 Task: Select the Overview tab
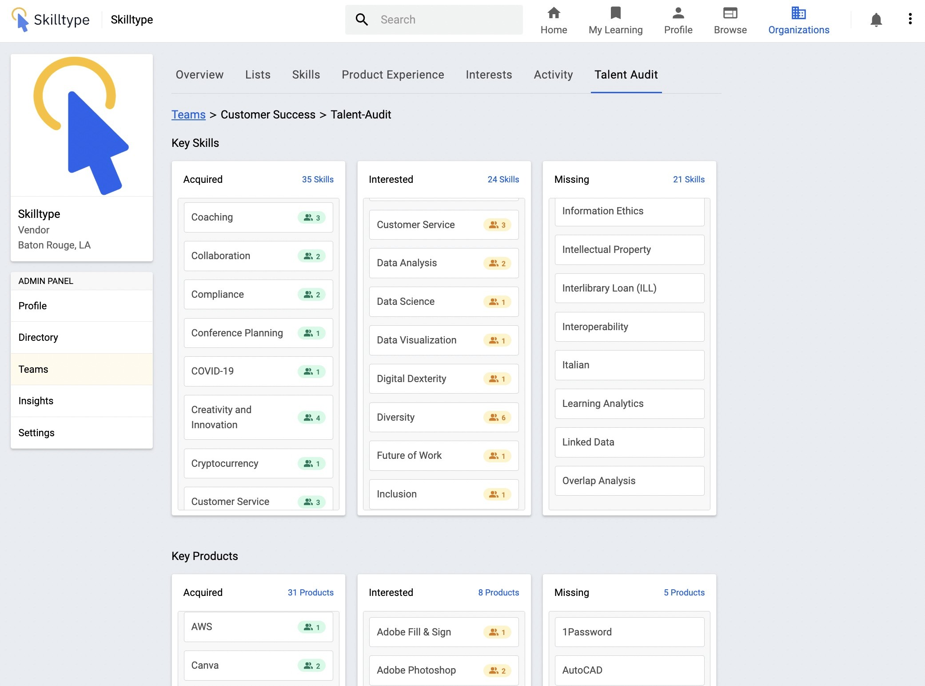click(x=199, y=74)
